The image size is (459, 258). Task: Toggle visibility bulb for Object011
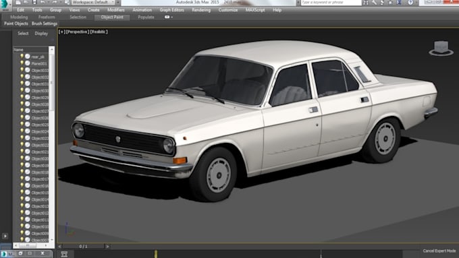click(x=22, y=219)
